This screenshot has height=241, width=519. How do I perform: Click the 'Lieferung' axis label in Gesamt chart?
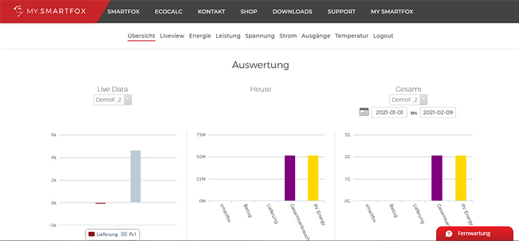(419, 214)
